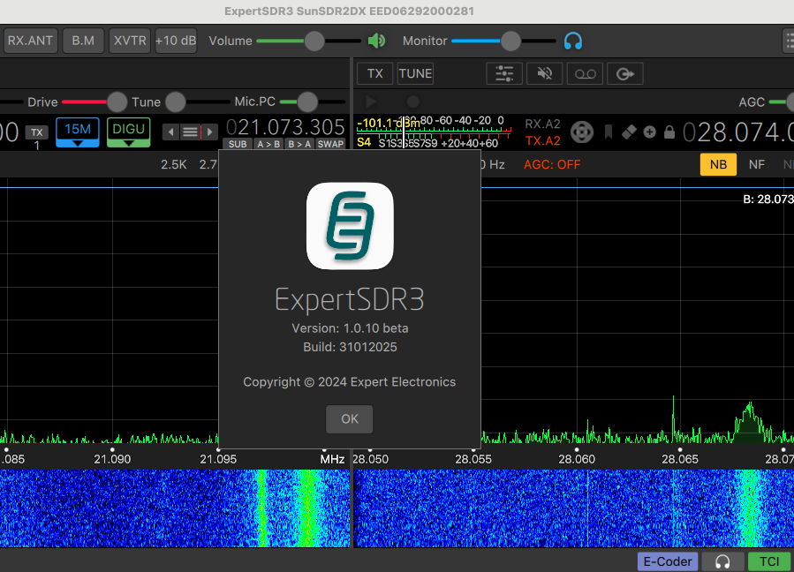This screenshot has height=572, width=794.
Task: Click the TX.A2 antenna label
Action: [543, 140]
